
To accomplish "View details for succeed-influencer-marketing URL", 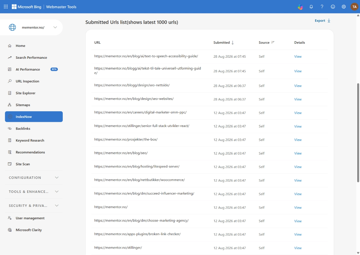I will pyautogui.click(x=298, y=194).
